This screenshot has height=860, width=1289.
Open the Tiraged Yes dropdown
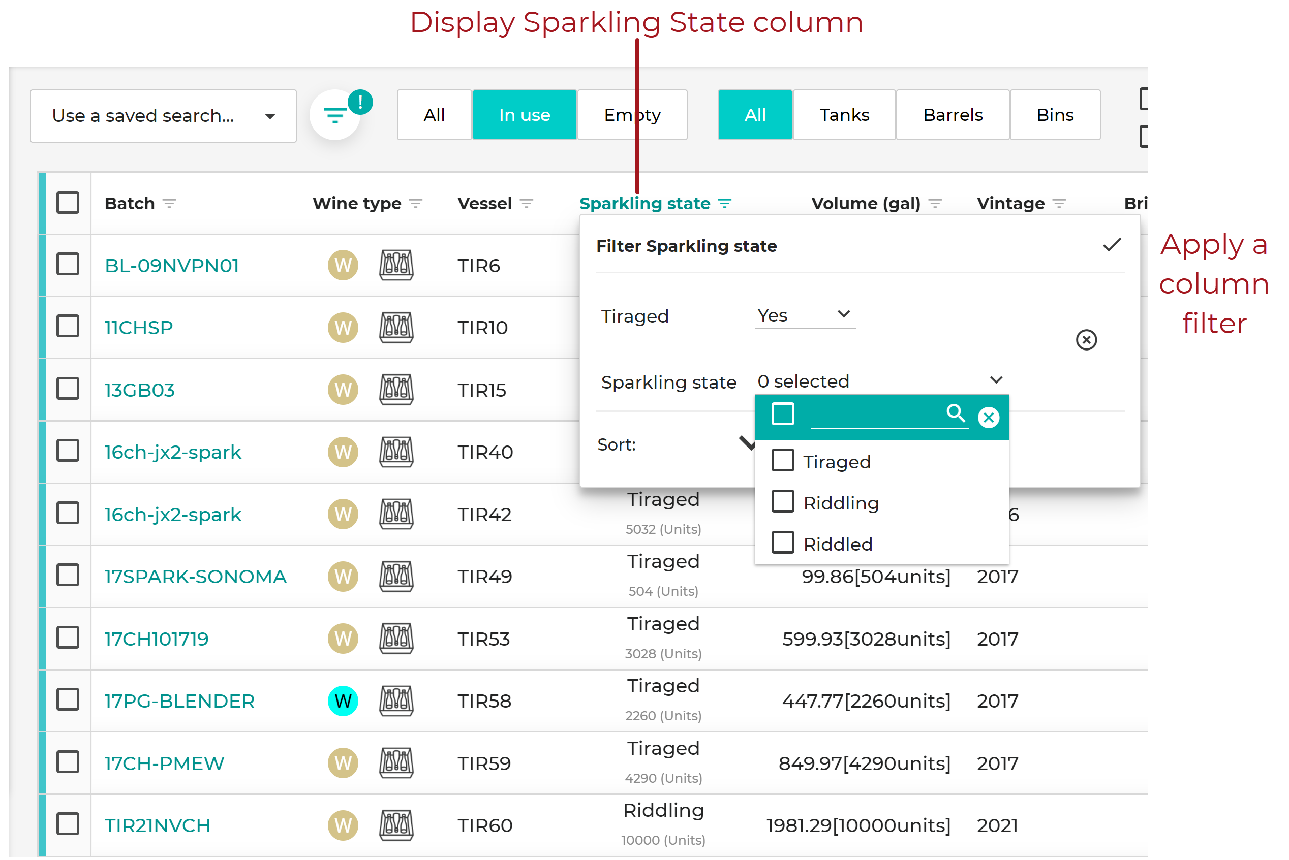[x=805, y=316]
